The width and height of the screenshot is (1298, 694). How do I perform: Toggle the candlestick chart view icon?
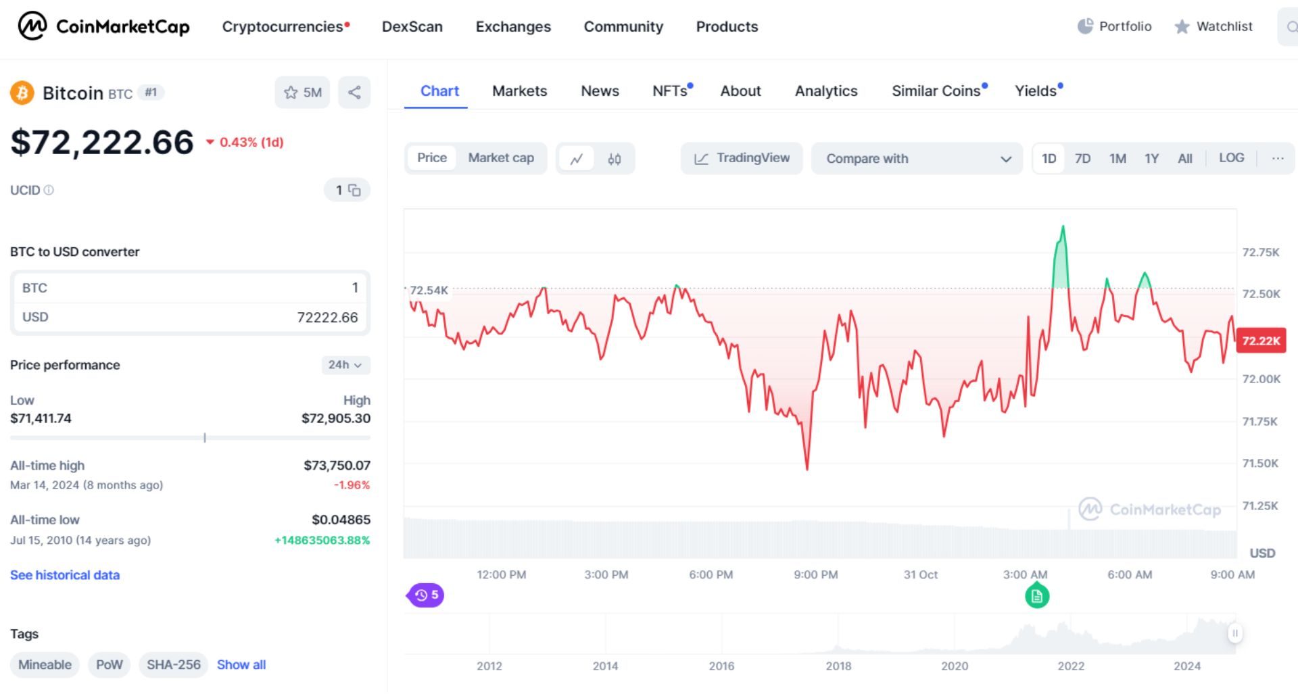(x=614, y=158)
